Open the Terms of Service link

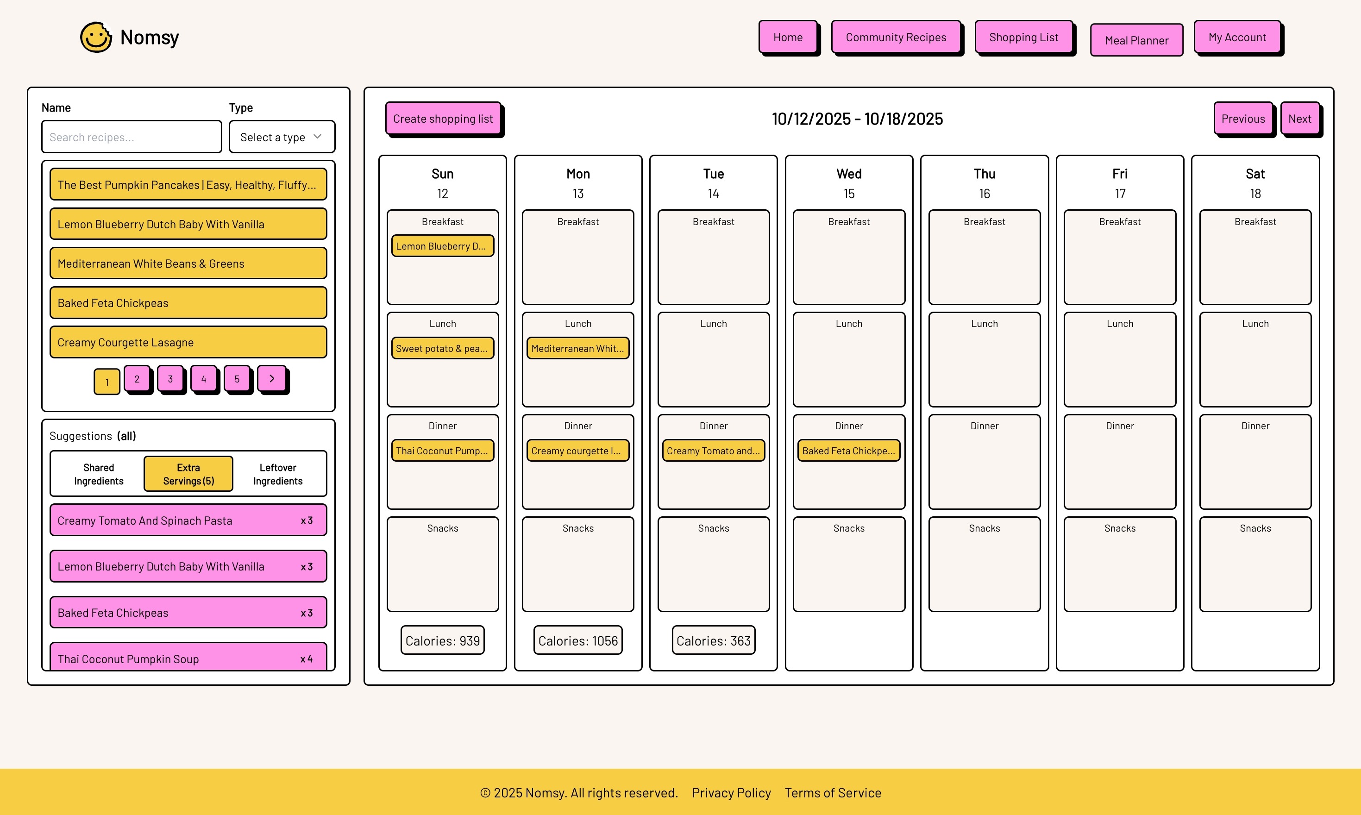pyautogui.click(x=832, y=792)
